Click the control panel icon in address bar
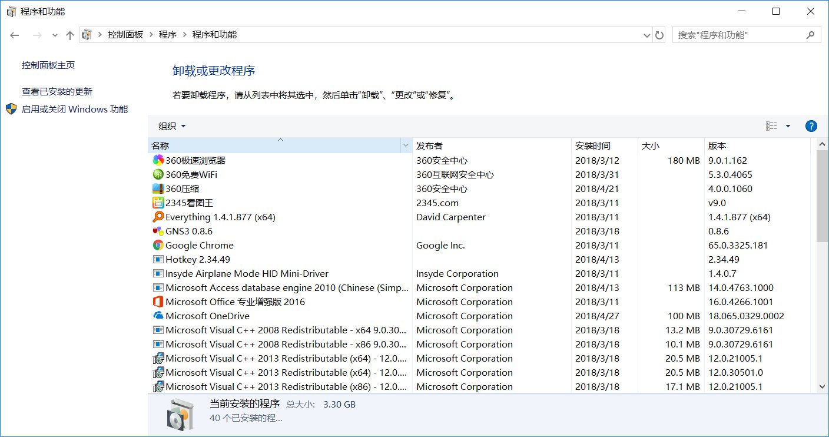 [x=87, y=35]
